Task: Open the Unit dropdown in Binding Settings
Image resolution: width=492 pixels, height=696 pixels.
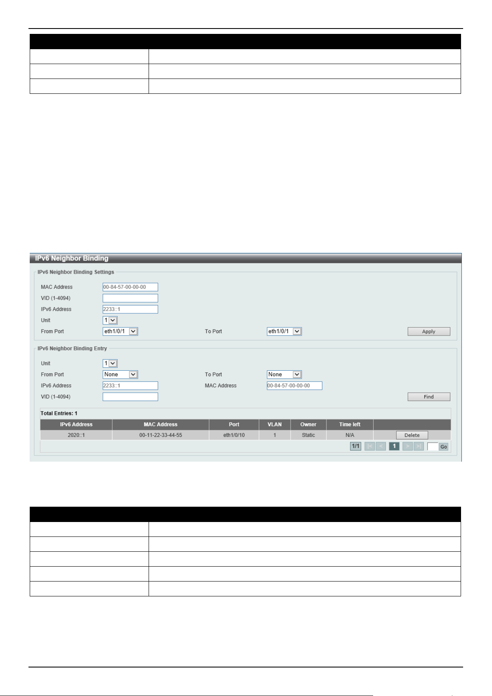Action: 110,320
